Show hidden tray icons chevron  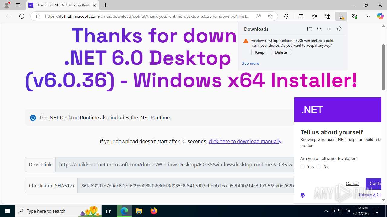pyautogui.click(x=326, y=211)
